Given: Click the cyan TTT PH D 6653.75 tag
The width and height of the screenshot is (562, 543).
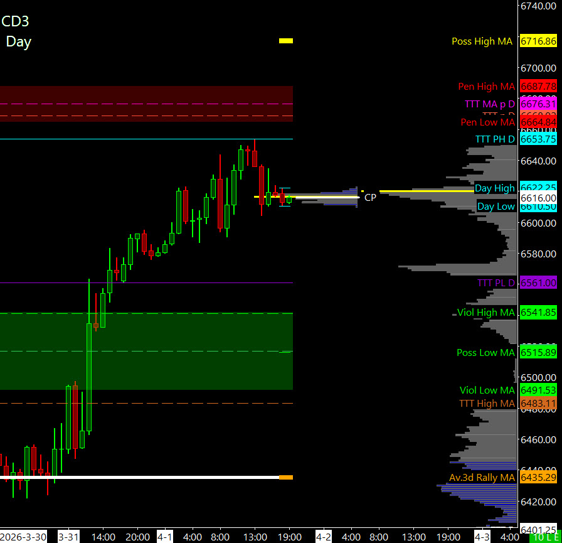Looking at the screenshot, I should (538, 139).
